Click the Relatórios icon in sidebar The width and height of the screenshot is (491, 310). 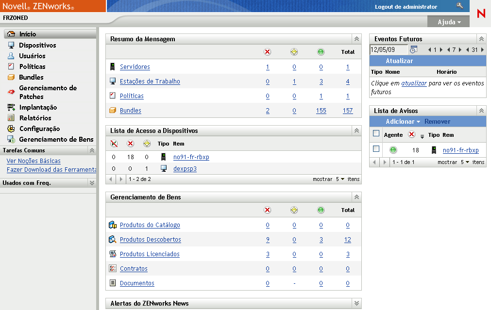pos(11,118)
